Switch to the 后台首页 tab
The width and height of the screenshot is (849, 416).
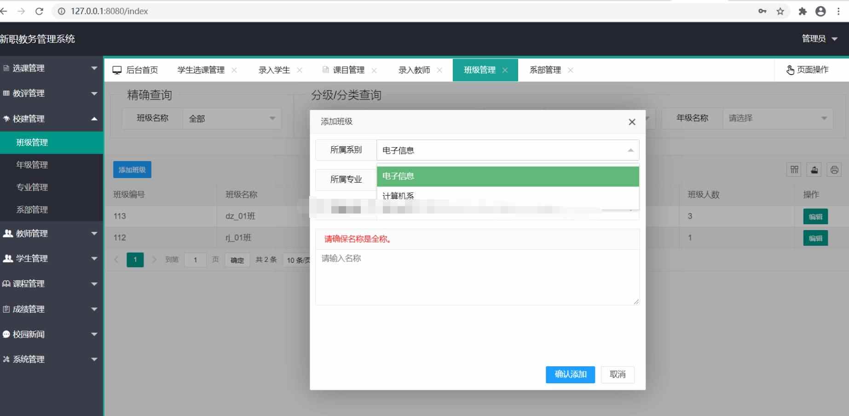click(x=135, y=70)
